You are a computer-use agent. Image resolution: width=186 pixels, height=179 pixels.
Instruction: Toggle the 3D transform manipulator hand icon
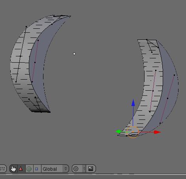(13, 169)
